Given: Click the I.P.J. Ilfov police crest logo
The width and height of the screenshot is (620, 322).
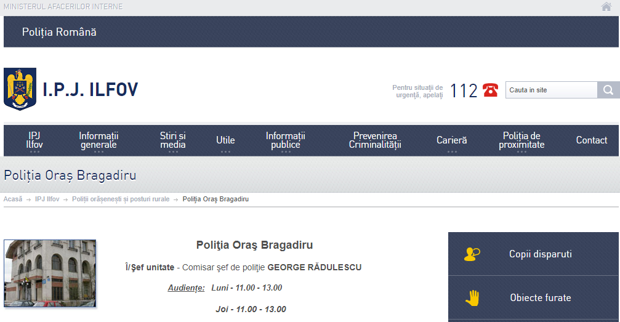Looking at the screenshot, I should click(20, 89).
